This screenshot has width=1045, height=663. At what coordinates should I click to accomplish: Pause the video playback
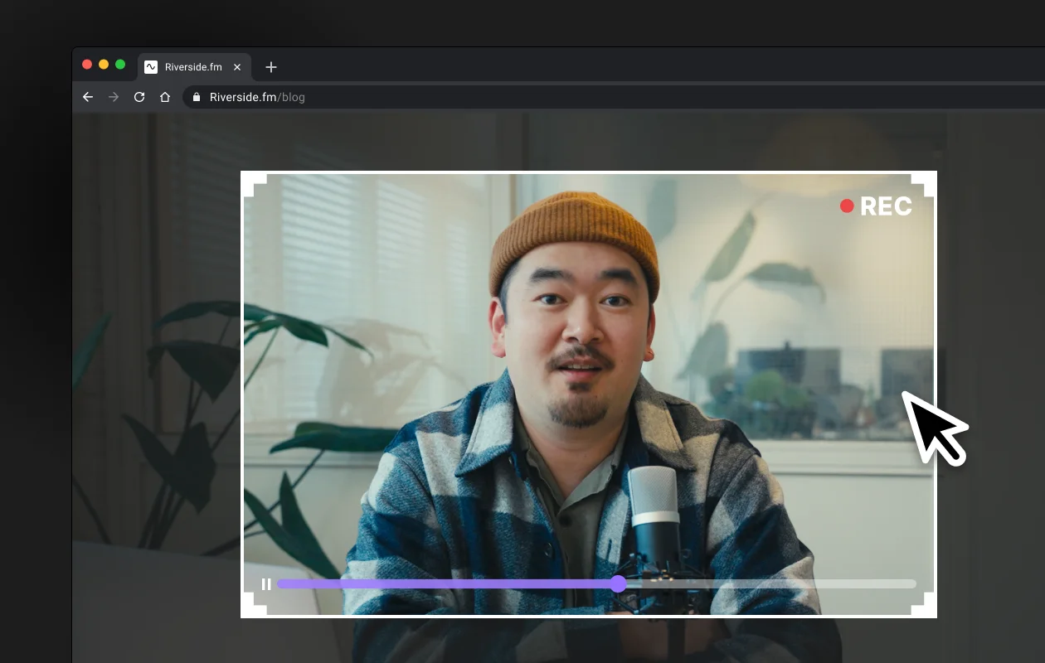(x=266, y=584)
